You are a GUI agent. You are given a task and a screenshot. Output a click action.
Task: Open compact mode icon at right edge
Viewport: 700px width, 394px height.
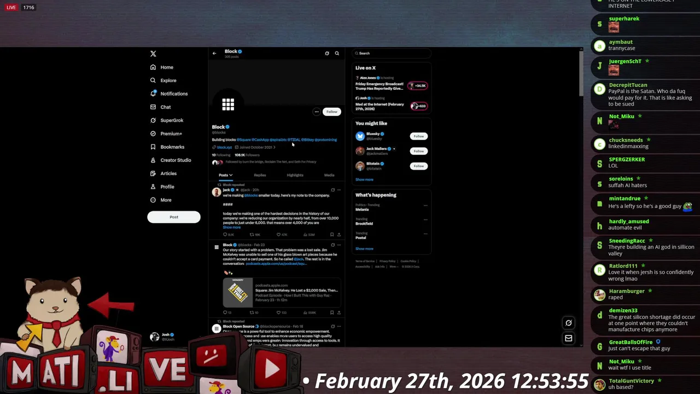pyautogui.click(x=568, y=323)
